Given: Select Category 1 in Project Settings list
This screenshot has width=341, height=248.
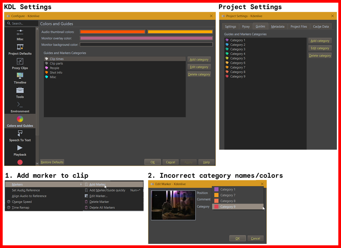Looking at the screenshot, I should coord(265,40).
